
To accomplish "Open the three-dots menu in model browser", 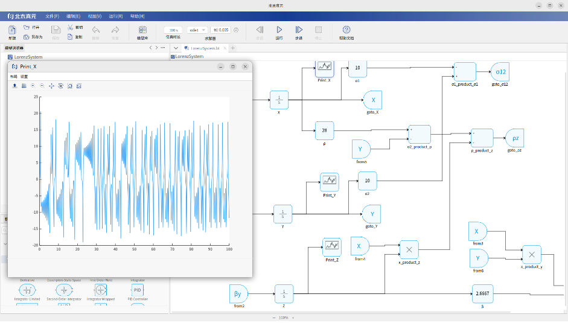I will tap(164, 47).
